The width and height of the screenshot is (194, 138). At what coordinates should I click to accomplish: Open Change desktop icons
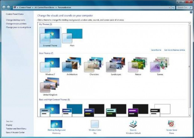pos(15,20)
